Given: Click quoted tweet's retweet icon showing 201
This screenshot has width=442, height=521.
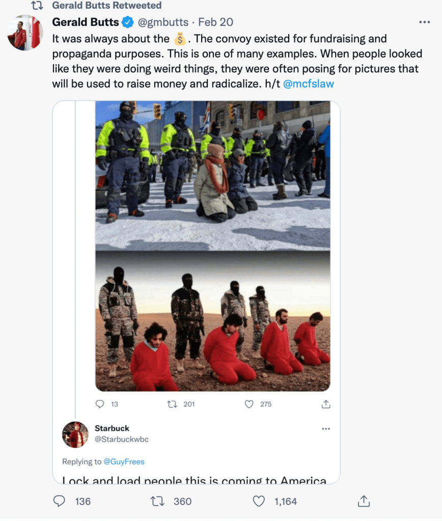Looking at the screenshot, I should (x=172, y=404).
